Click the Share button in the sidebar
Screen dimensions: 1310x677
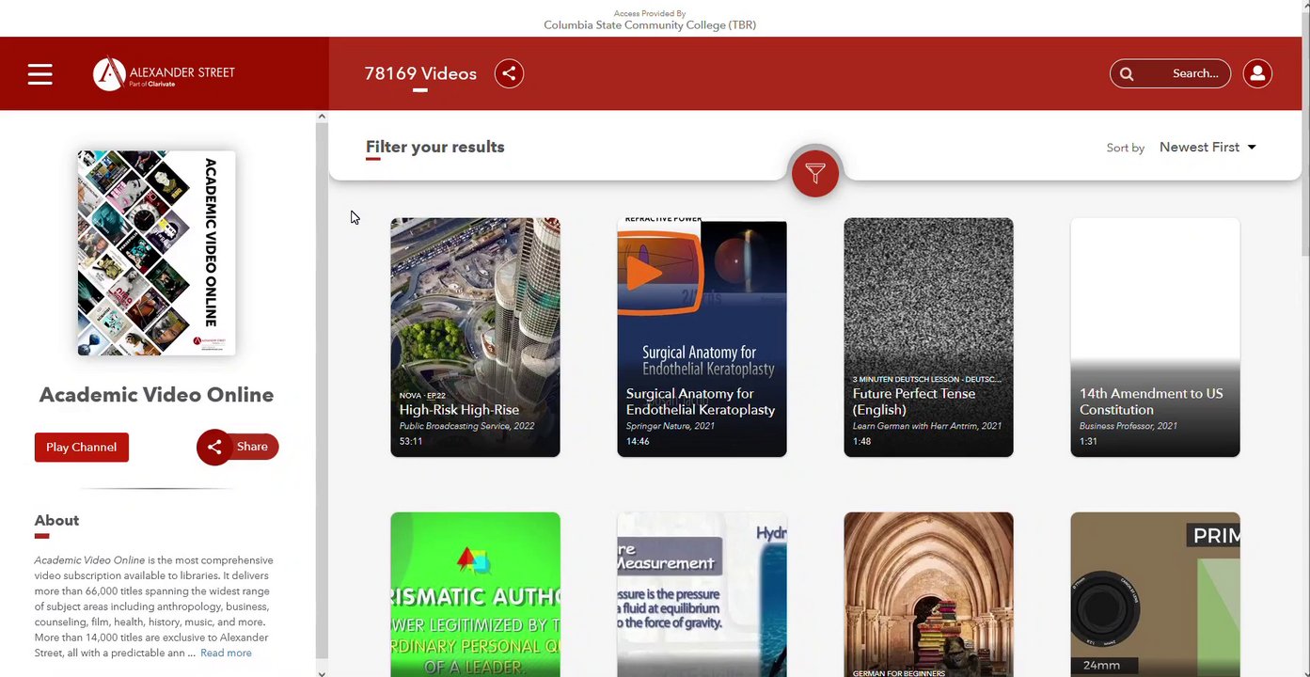(238, 447)
